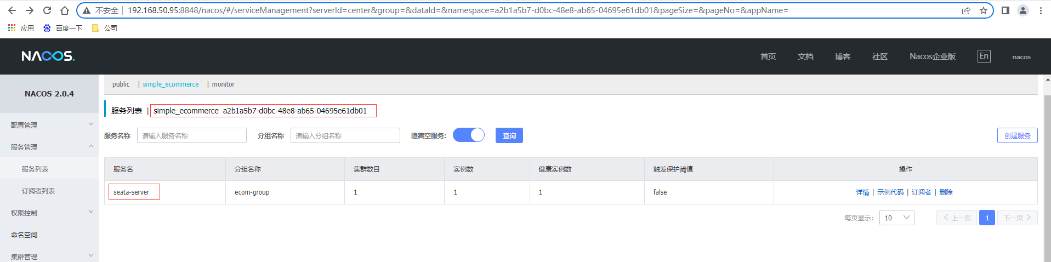Open the page size dropdown showing 10

click(x=897, y=218)
